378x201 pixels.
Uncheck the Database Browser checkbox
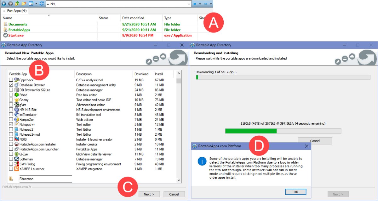11,85
